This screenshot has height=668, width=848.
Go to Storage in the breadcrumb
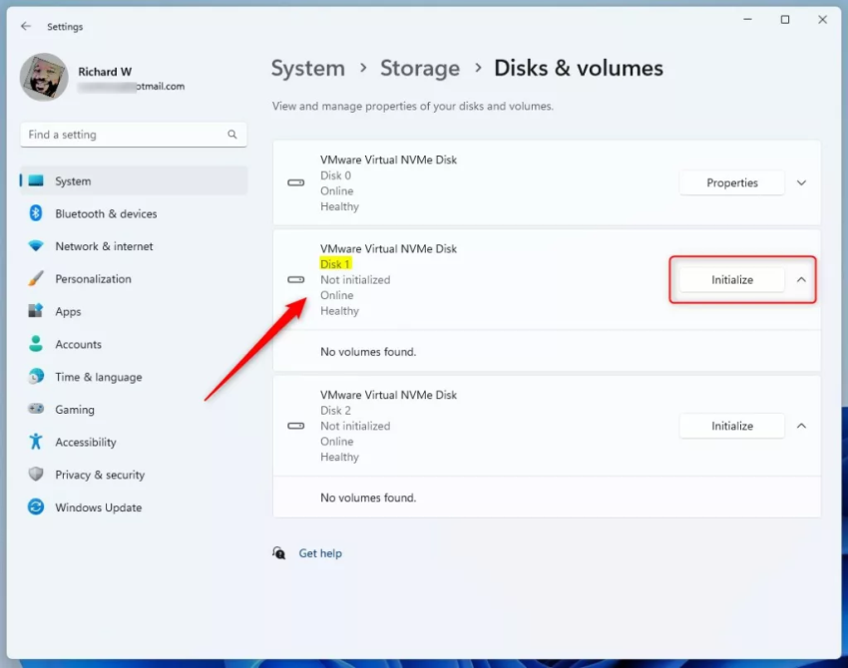419,69
